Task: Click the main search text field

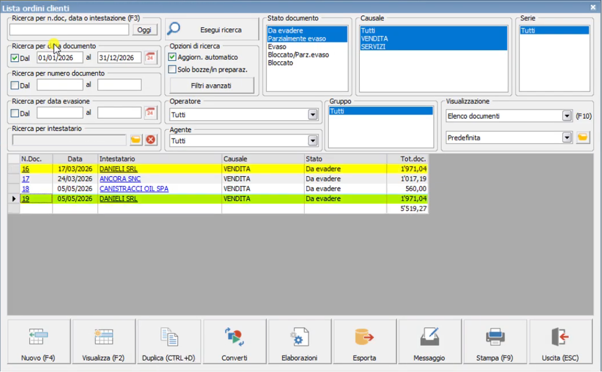Action: 69,30
